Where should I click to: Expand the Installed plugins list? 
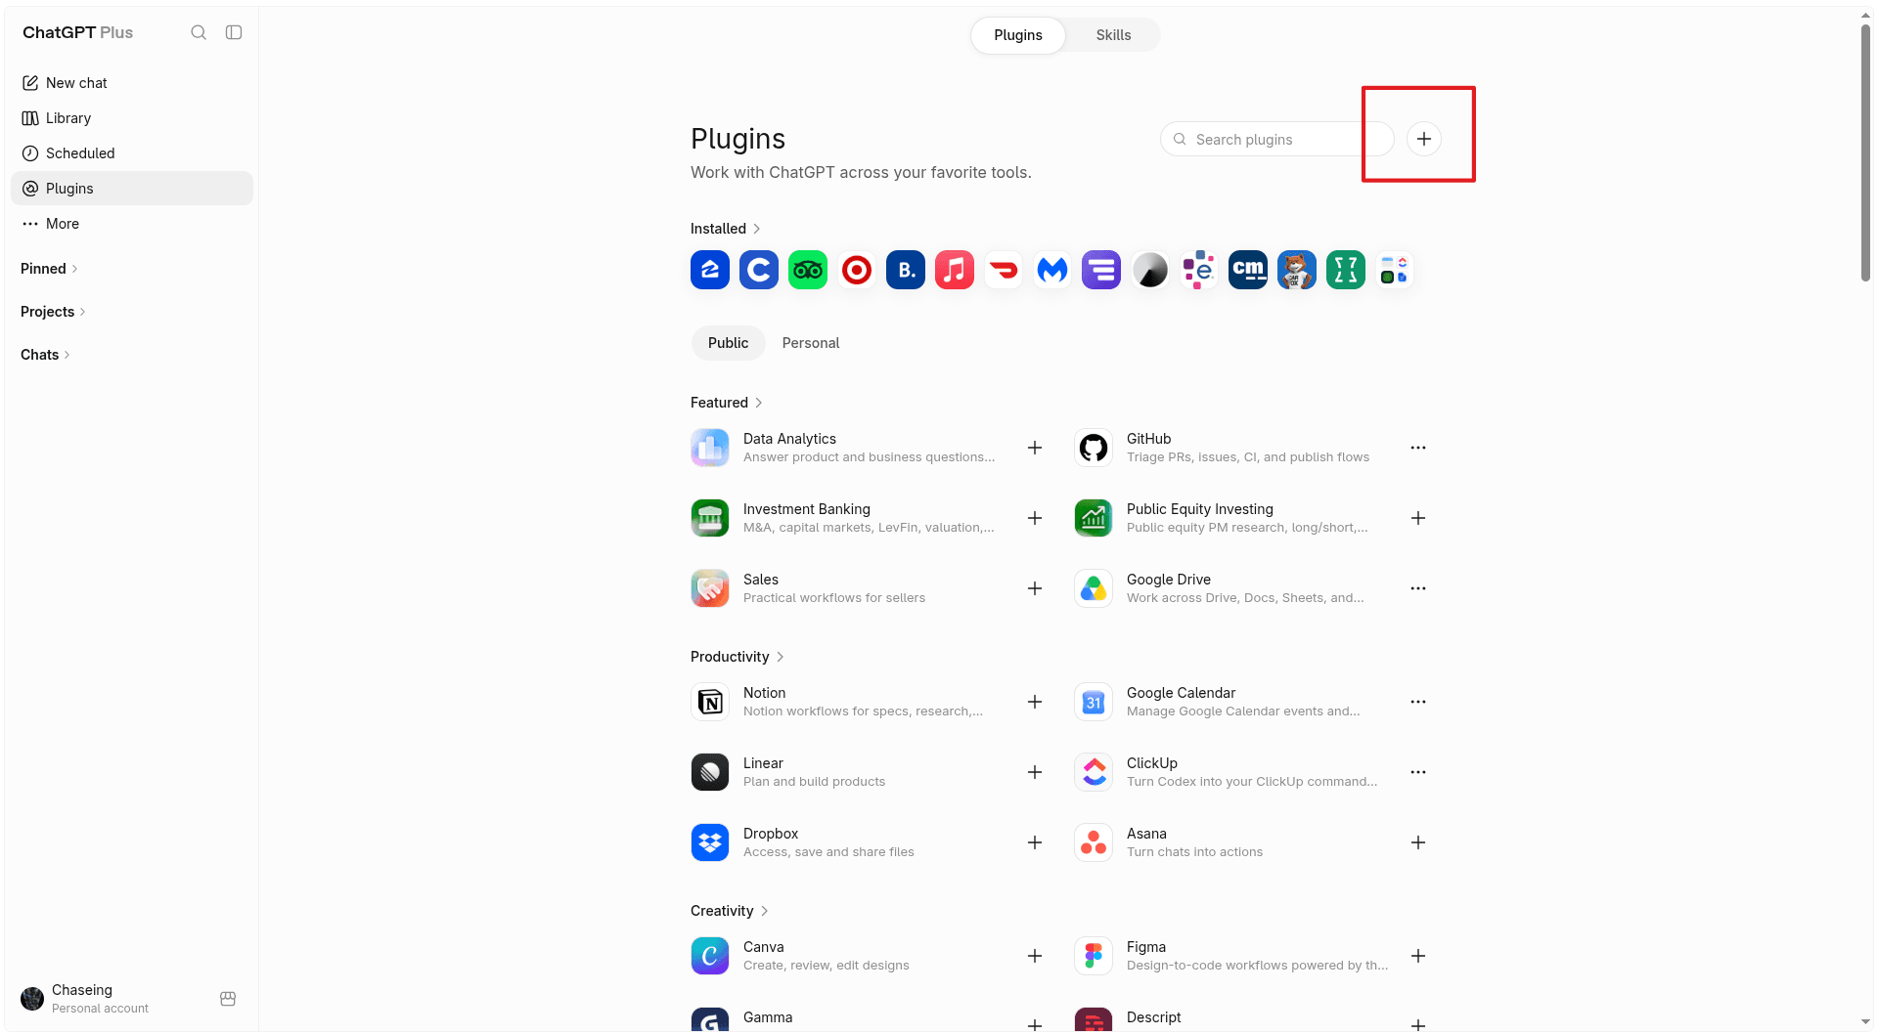[726, 229]
